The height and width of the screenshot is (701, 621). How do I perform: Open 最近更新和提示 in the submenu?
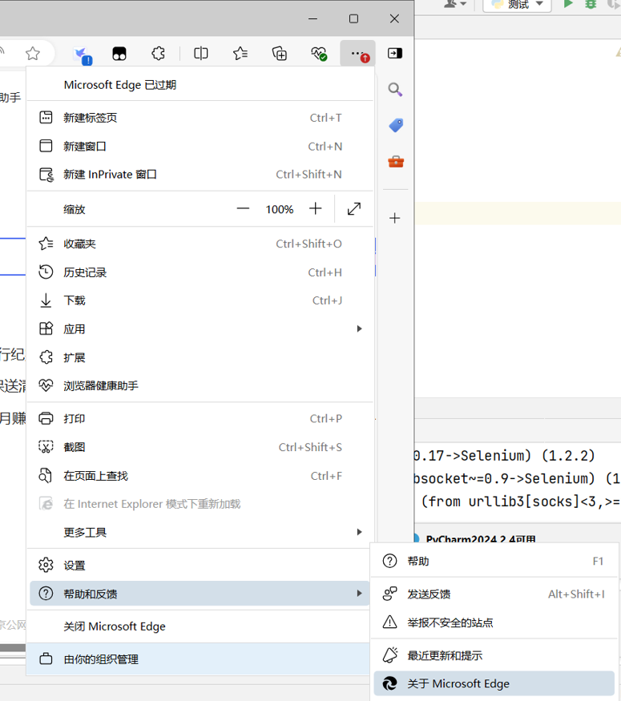point(494,655)
